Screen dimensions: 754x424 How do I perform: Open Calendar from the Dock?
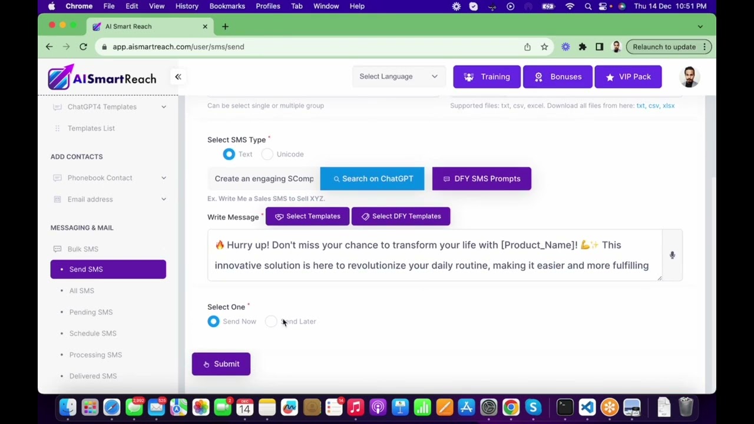[244, 407]
